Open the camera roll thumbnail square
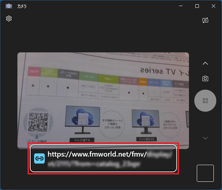Image resolution: width=222 pixels, height=190 pixels. [205, 173]
